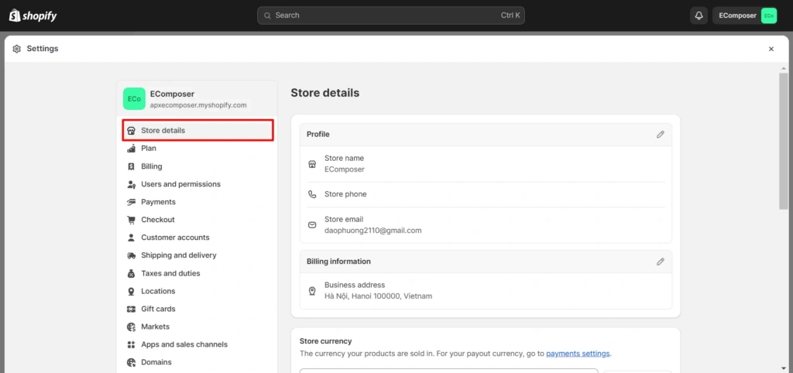The image size is (793, 373).
Task: Click the vertical scrollbar on the right
Action: (783, 139)
